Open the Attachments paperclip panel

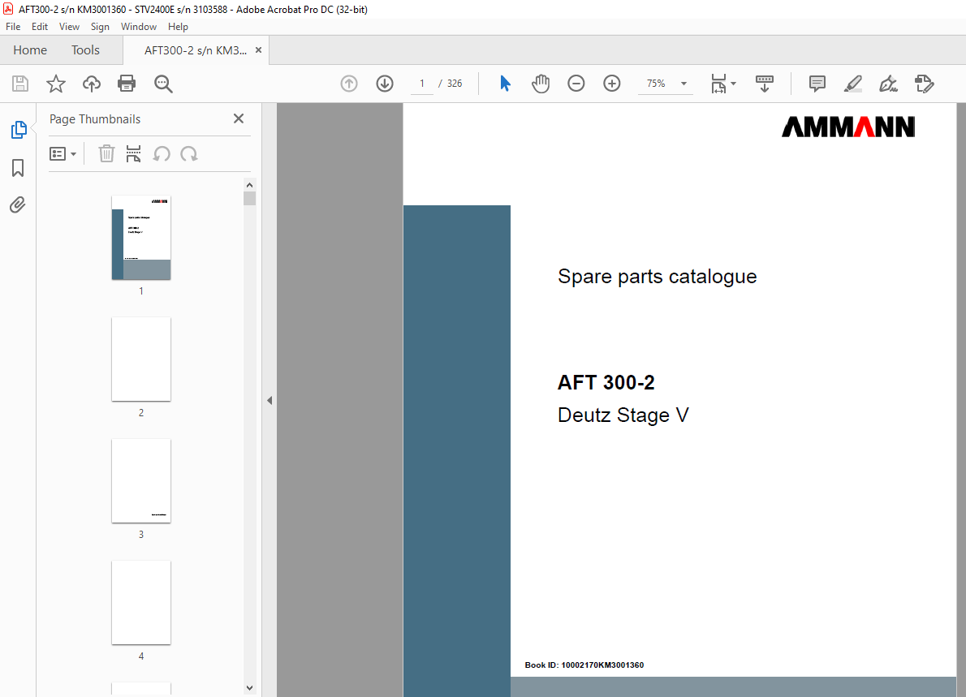pos(18,204)
